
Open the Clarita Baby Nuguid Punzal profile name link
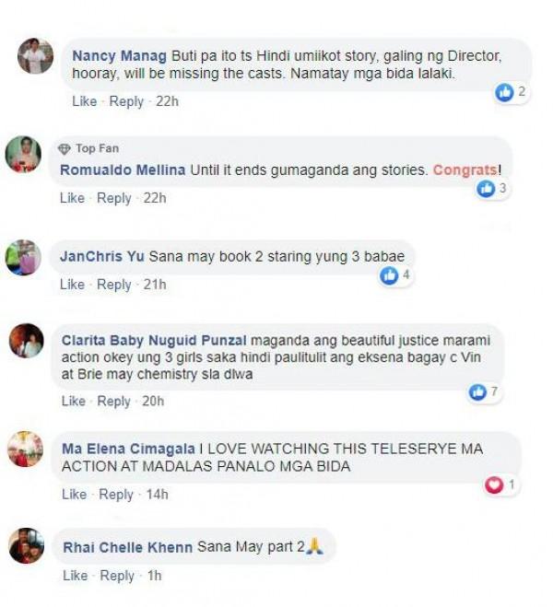[154, 340]
